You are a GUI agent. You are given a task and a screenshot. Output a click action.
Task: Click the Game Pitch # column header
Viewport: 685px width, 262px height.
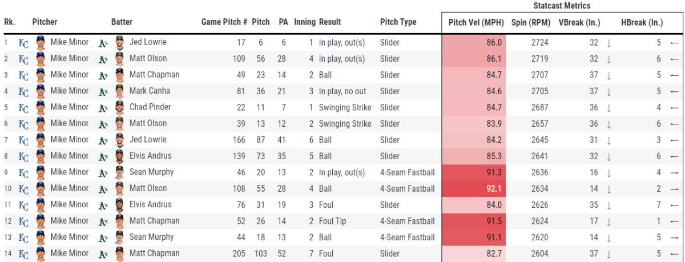(x=224, y=23)
